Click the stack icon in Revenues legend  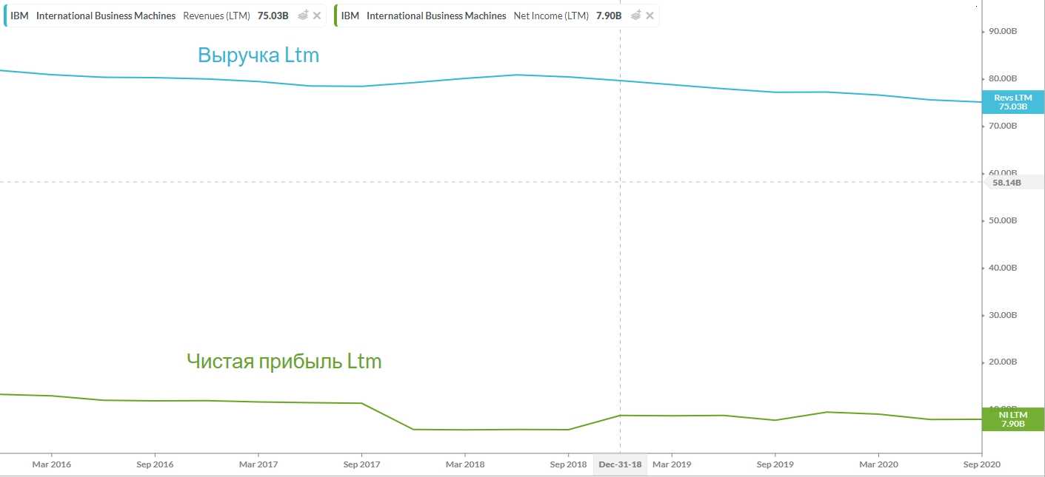(303, 16)
